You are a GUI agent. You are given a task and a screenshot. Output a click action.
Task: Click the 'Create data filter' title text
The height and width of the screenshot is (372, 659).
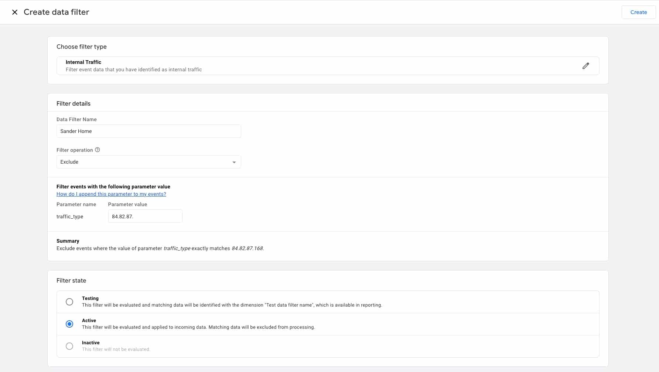(56, 12)
